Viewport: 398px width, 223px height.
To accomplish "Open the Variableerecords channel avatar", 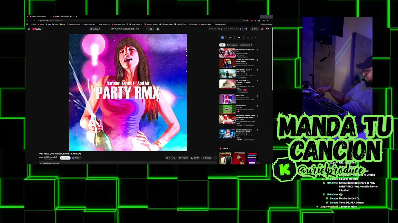I will [x=41, y=158].
